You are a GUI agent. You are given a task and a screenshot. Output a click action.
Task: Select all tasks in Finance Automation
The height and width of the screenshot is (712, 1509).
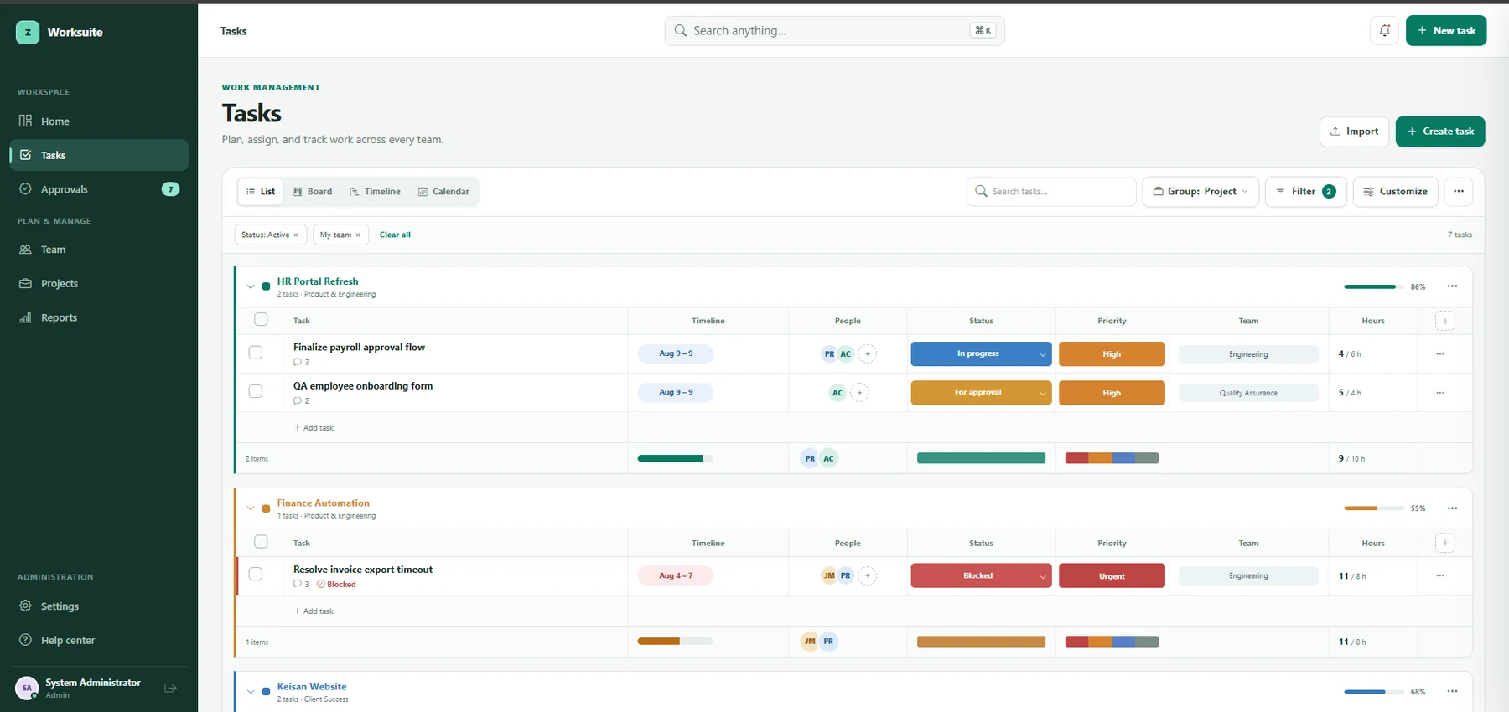[x=261, y=542]
